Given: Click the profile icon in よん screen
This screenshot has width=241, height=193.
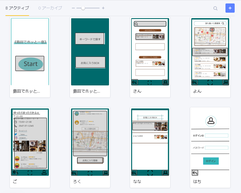Looking at the screenshot, I should pos(226,82).
